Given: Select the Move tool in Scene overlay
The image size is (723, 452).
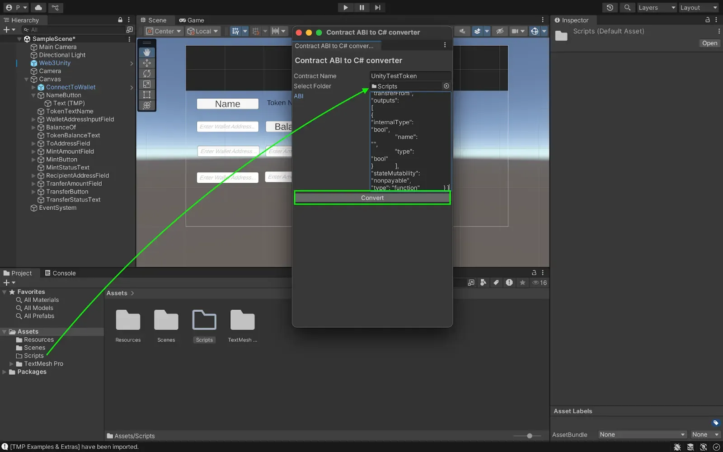Looking at the screenshot, I should 147,63.
